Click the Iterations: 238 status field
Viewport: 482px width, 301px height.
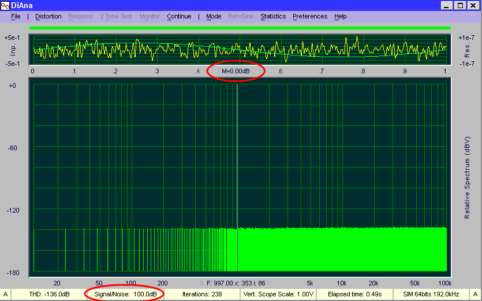coord(202,294)
